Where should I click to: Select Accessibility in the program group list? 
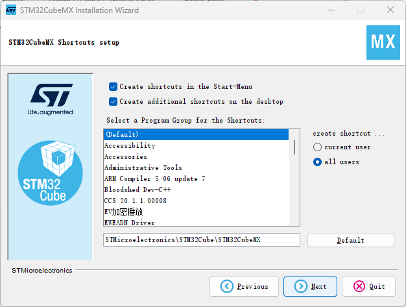[197, 145]
